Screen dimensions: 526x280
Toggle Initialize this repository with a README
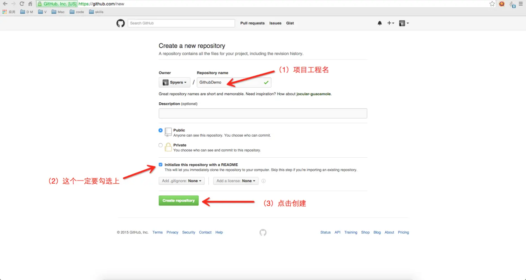(x=161, y=165)
